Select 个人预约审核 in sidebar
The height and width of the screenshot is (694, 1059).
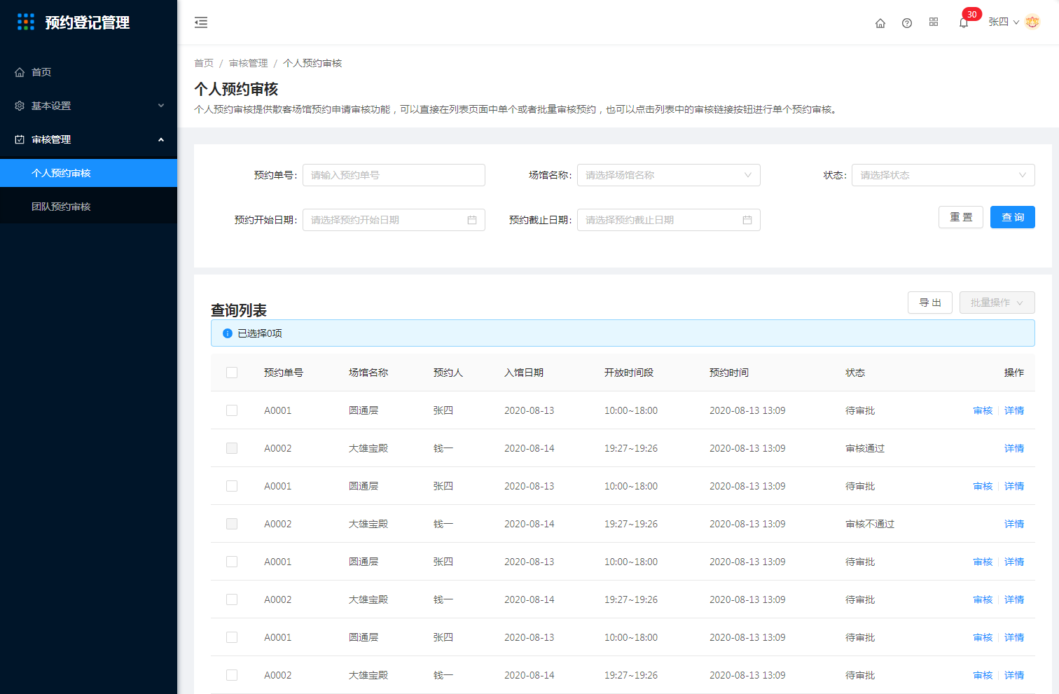click(88, 173)
